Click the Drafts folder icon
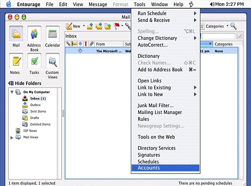The width and height of the screenshot is (251, 186). (25, 118)
